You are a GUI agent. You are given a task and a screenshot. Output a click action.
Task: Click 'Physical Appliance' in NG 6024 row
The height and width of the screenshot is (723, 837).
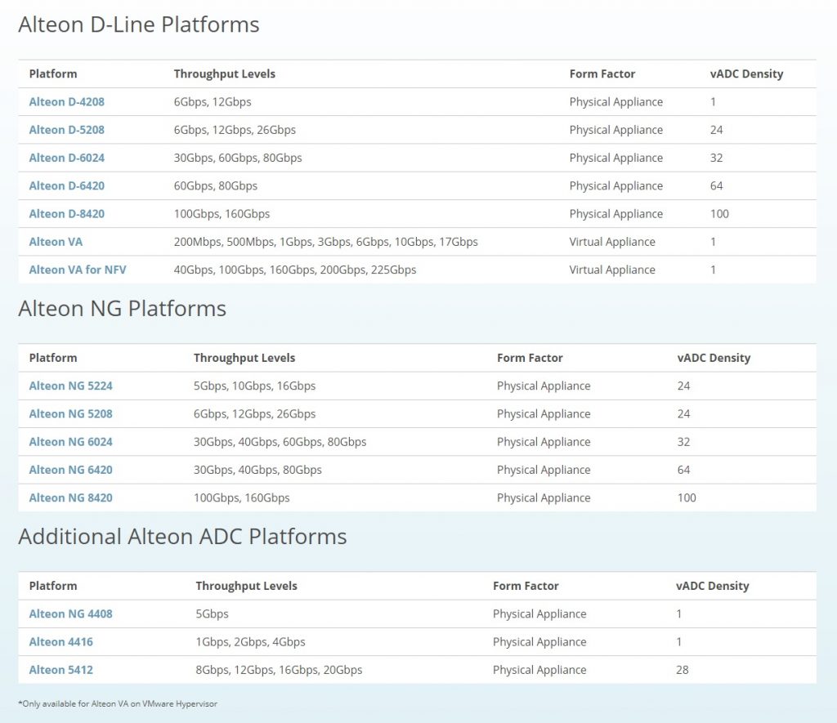pos(544,442)
